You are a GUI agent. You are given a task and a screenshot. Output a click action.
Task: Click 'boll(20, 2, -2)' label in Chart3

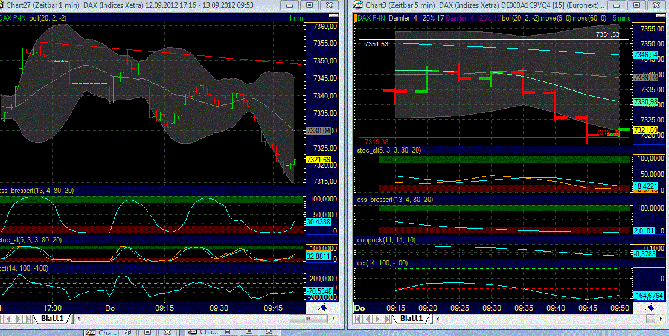pos(521,18)
